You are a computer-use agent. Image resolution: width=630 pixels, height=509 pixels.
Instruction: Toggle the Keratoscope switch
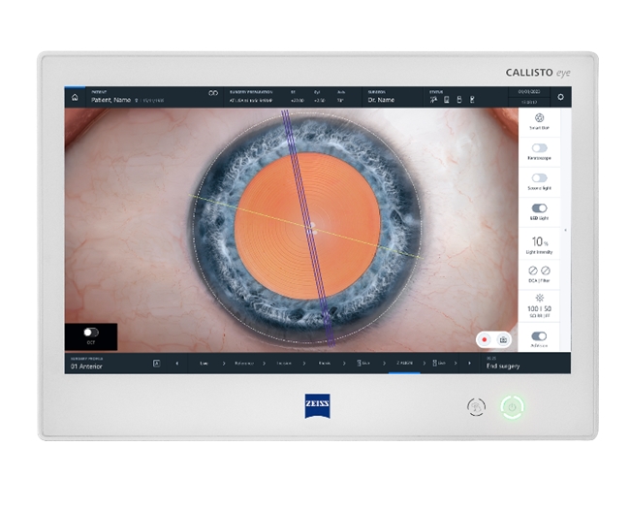click(x=540, y=150)
